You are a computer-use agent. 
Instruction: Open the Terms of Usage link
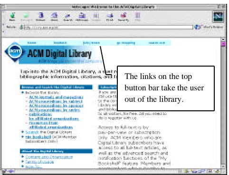pyautogui.click(x=39, y=162)
